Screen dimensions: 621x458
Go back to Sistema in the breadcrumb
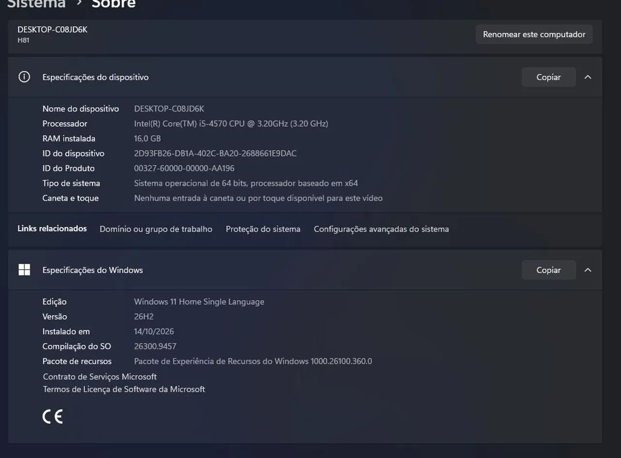click(36, 4)
